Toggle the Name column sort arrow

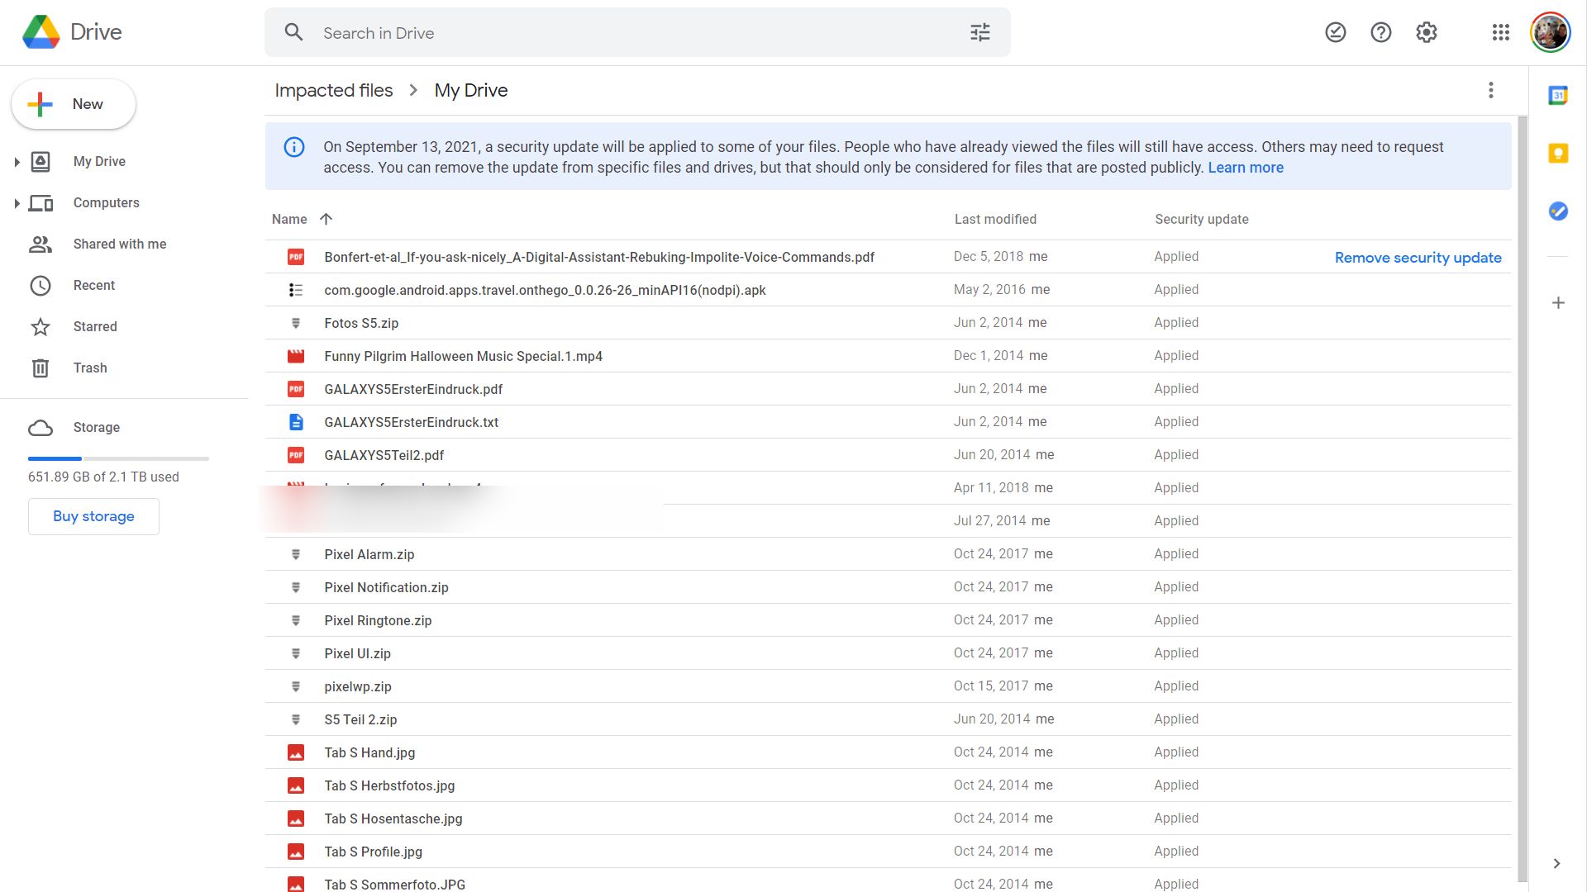(326, 219)
